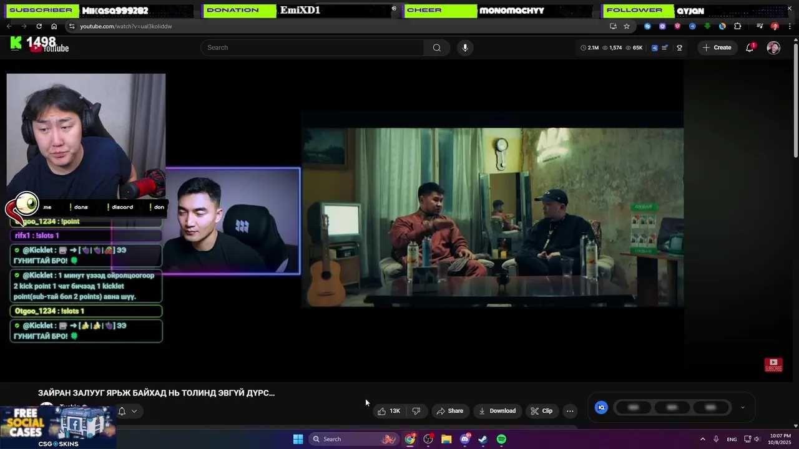The height and width of the screenshot is (449, 799).
Task: Open subscription options chevron
Action: click(134, 411)
